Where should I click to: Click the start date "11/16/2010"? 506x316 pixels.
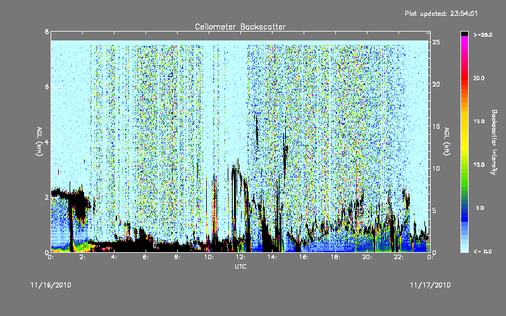pos(51,285)
